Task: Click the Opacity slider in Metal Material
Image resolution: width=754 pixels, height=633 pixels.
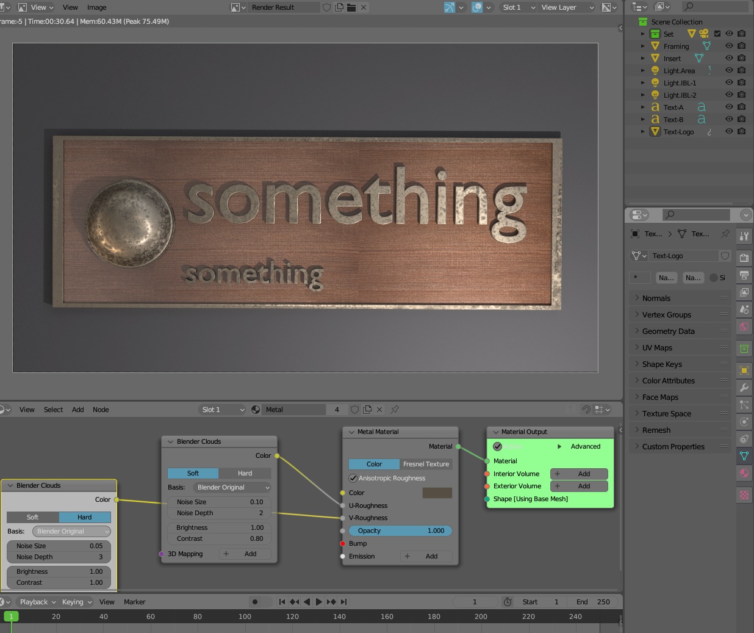Action: 400,530
